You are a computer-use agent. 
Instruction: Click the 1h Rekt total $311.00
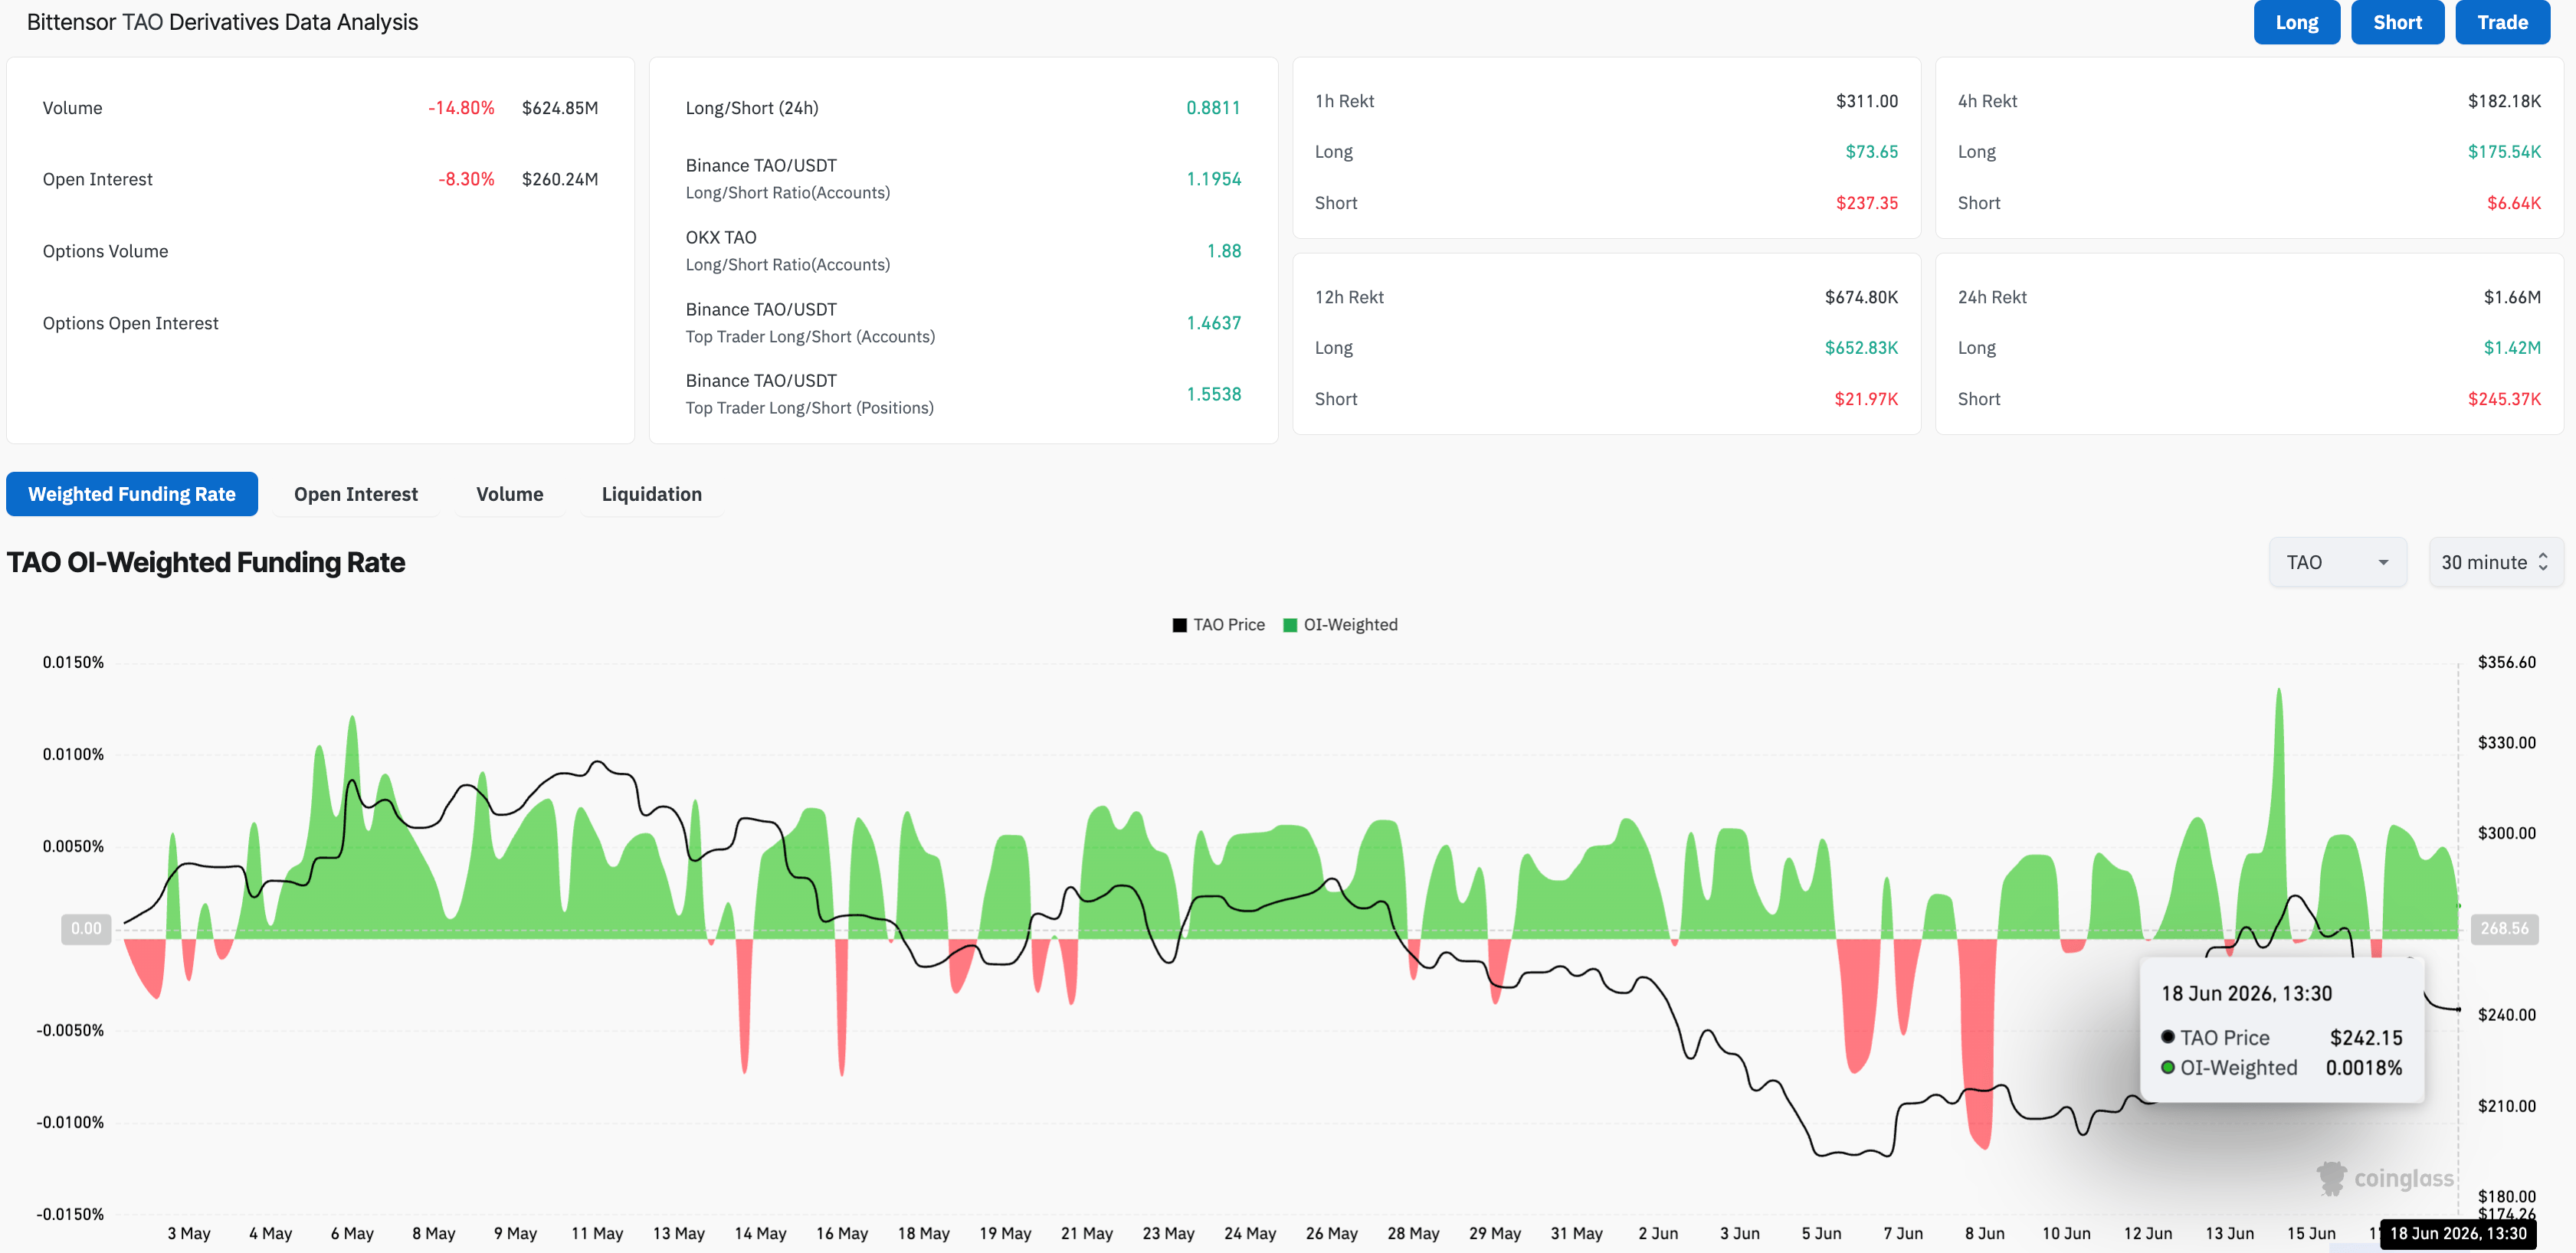tap(1866, 101)
